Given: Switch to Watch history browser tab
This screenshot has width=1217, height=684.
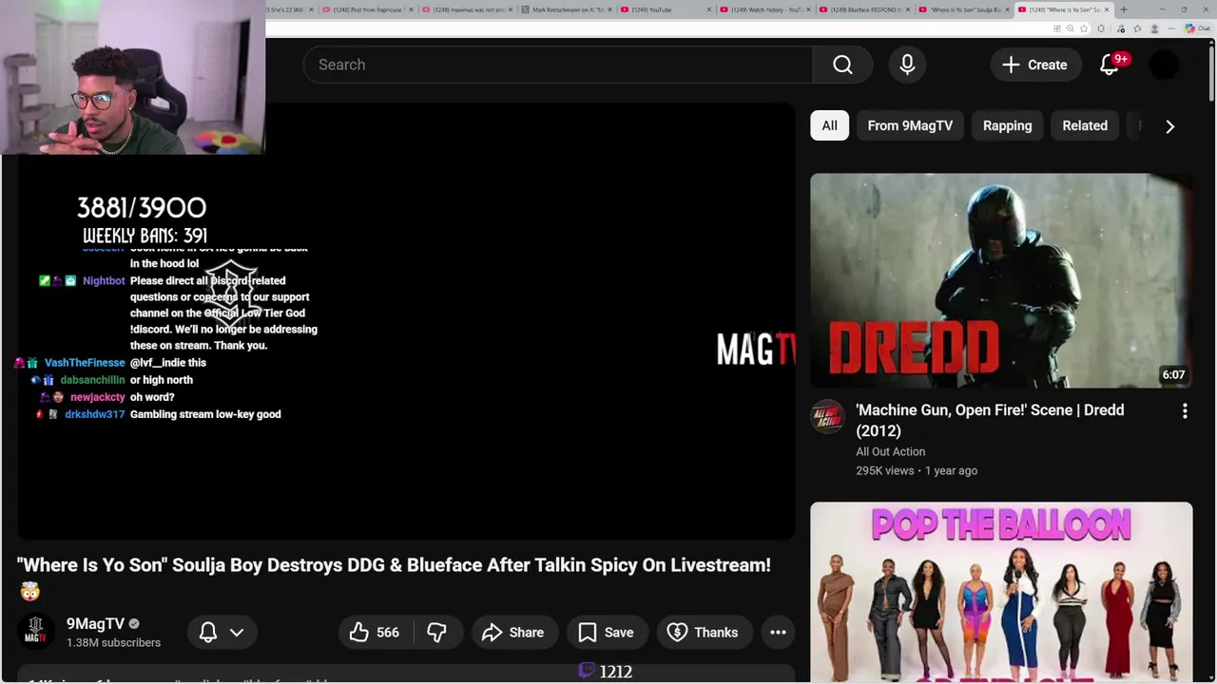Looking at the screenshot, I should click(x=763, y=9).
